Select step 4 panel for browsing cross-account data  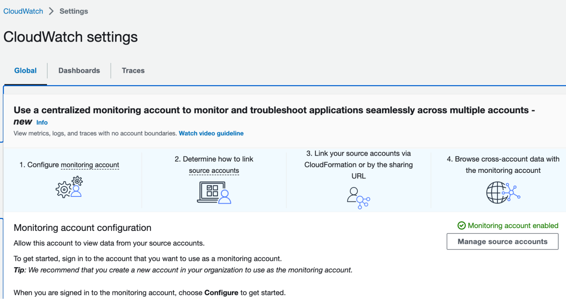(503, 178)
